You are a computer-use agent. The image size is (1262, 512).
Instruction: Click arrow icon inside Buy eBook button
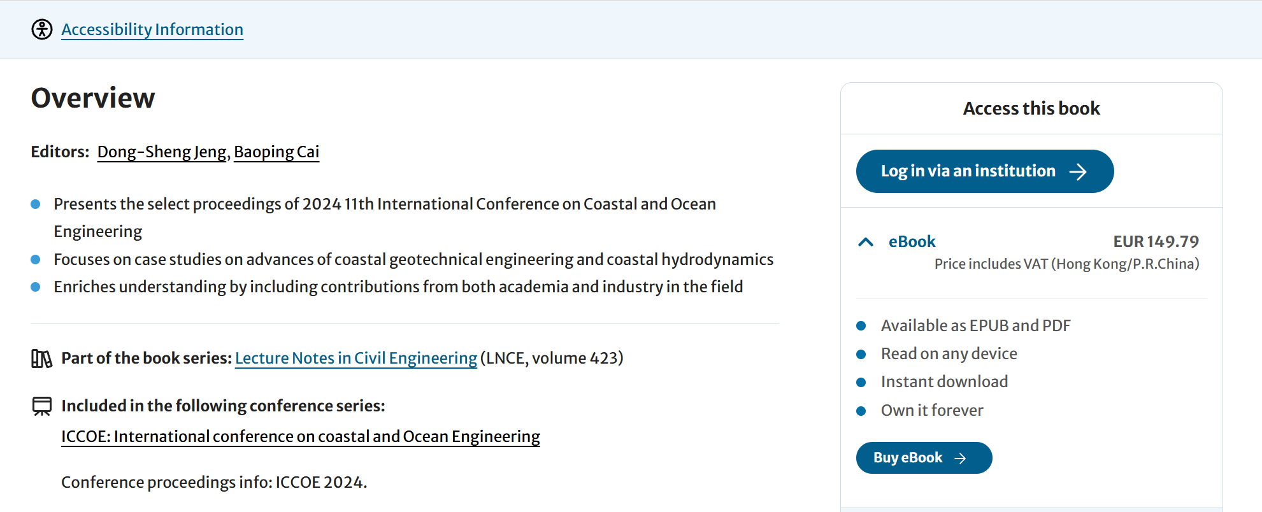pyautogui.click(x=960, y=459)
